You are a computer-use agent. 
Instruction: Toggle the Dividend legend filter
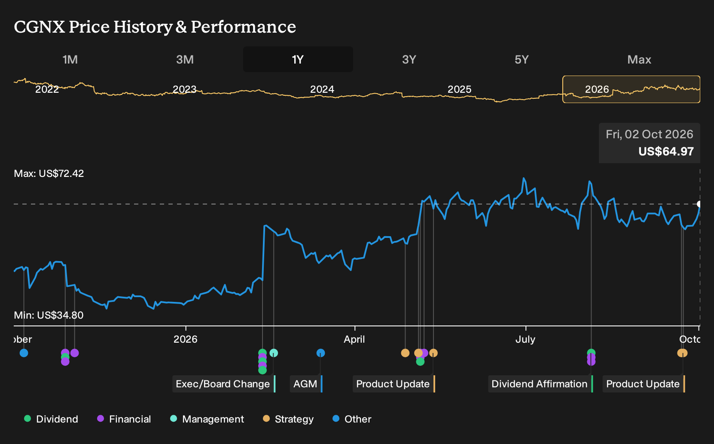point(51,419)
